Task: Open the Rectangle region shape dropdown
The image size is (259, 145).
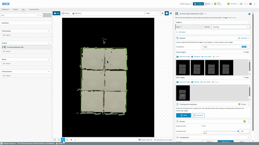Action: [231, 27]
